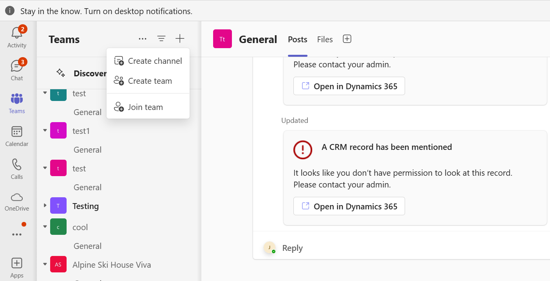Click the filter teams icon
Screen dimensions: 550x281
click(x=161, y=39)
